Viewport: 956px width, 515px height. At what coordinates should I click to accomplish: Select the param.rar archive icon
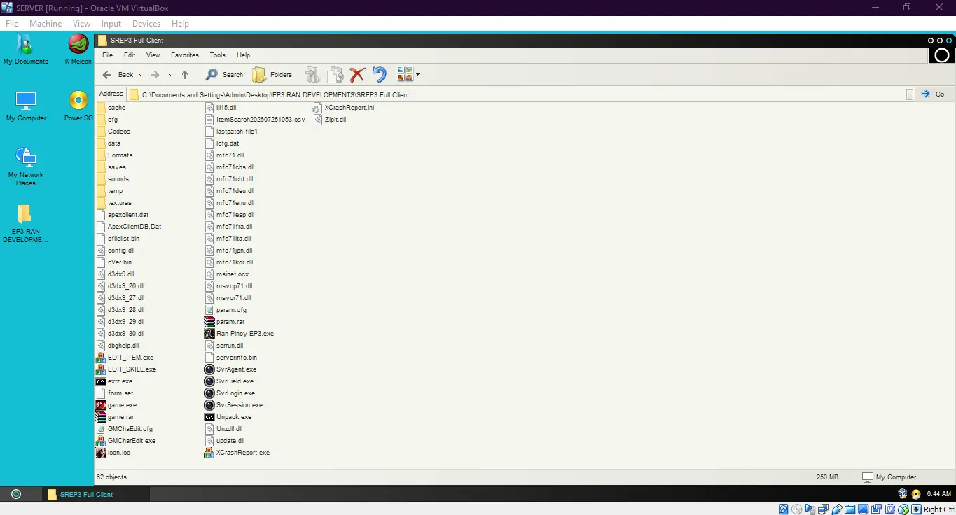[x=209, y=322]
